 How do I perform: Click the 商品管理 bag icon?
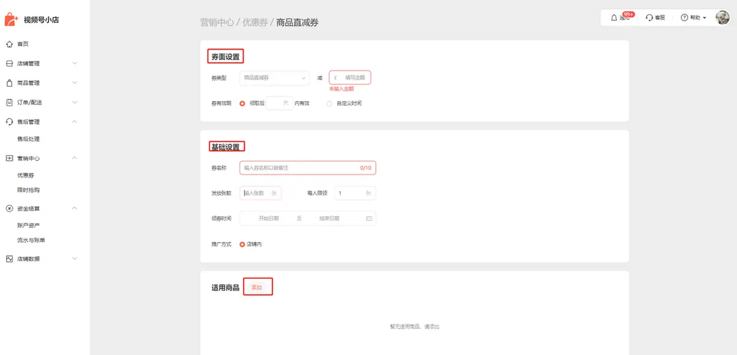[9, 83]
